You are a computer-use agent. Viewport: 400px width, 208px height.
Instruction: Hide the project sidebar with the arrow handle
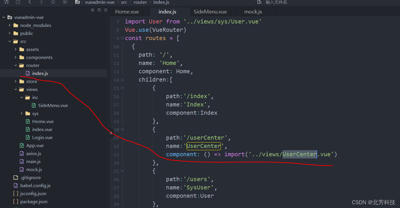coord(111,133)
